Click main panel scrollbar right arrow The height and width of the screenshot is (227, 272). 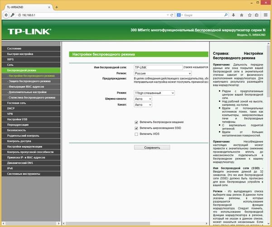(206, 223)
